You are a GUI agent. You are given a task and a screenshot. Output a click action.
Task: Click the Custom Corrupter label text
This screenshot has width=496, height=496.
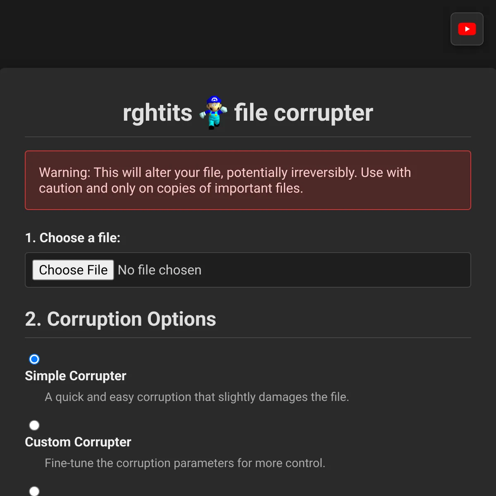click(78, 442)
